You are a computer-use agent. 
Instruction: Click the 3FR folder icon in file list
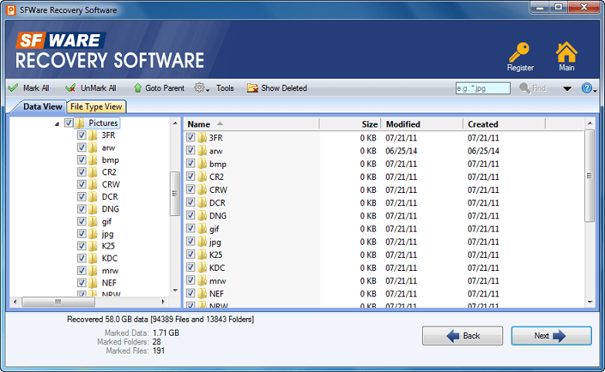tap(202, 137)
